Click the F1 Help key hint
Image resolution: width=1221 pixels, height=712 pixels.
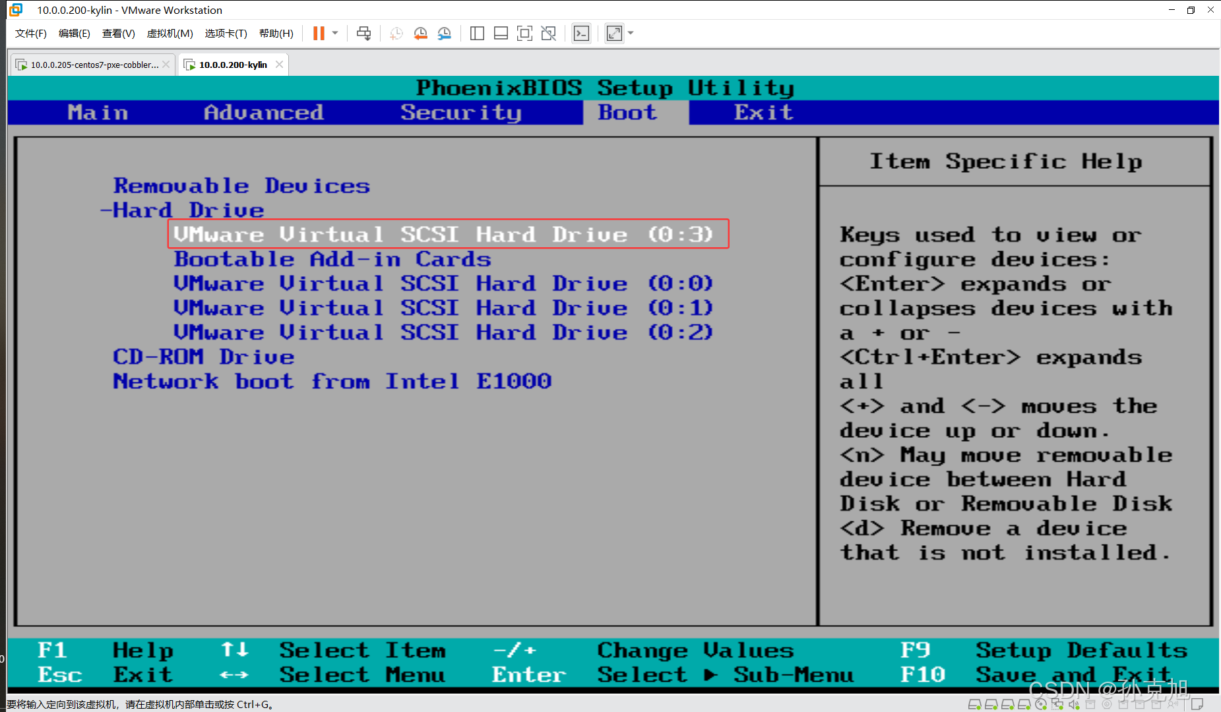click(106, 650)
